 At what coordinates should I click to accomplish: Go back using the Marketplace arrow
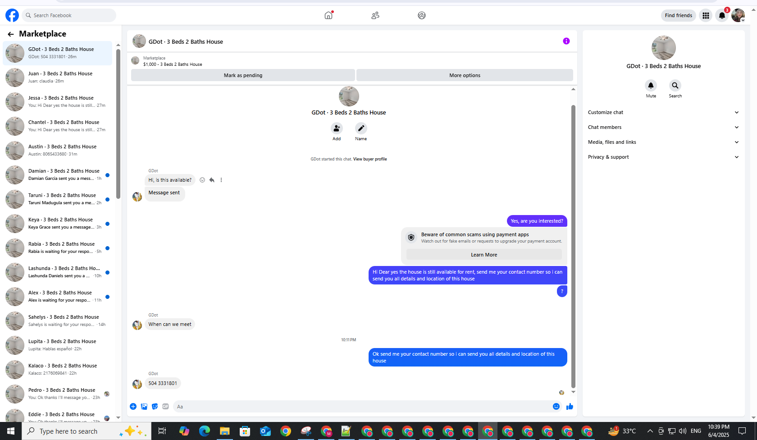click(x=11, y=34)
